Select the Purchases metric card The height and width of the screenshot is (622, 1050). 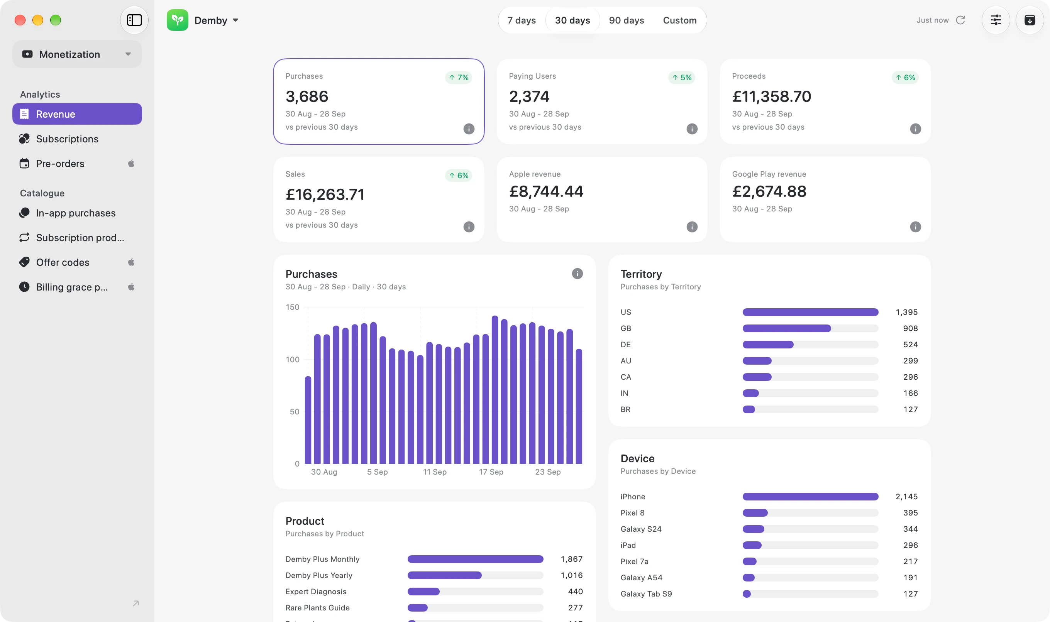tap(379, 101)
